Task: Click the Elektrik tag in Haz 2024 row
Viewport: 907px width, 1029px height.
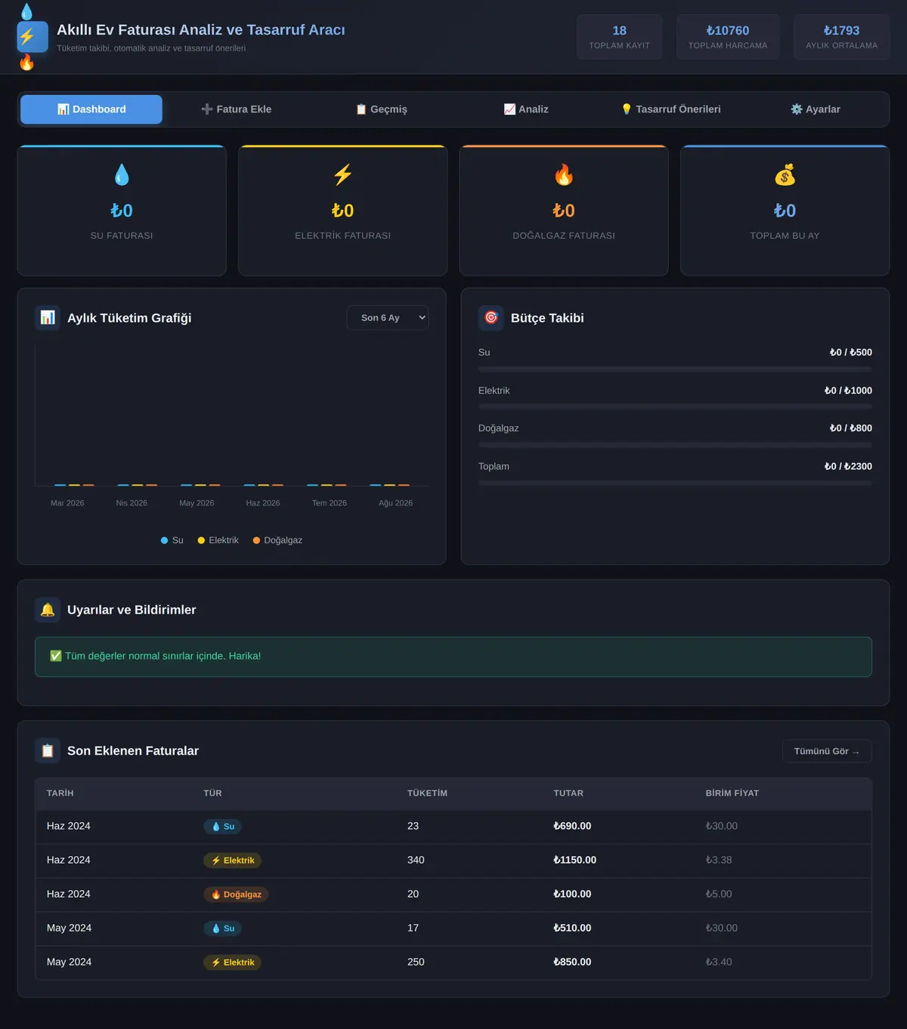Action: (x=232, y=861)
